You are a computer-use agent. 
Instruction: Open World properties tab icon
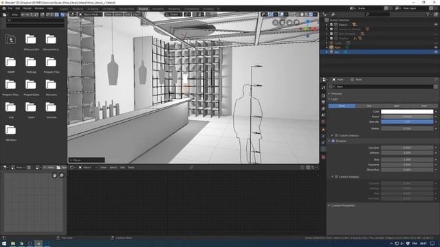point(323,122)
